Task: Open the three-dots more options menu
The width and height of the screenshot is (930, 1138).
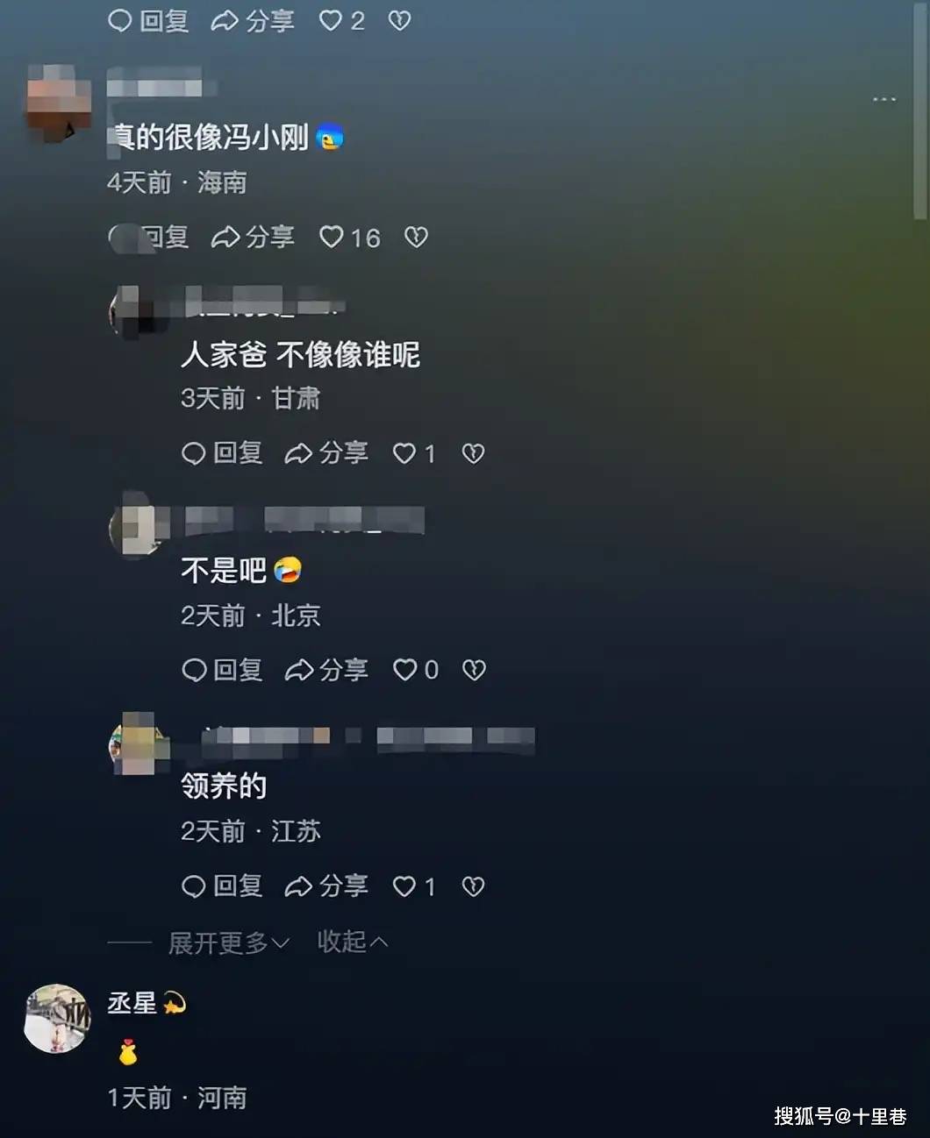Action: point(884,99)
